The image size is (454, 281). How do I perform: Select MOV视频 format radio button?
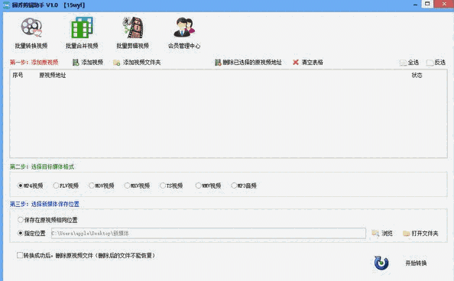click(92, 186)
